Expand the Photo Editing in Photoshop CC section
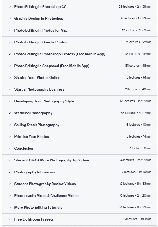 79,7
